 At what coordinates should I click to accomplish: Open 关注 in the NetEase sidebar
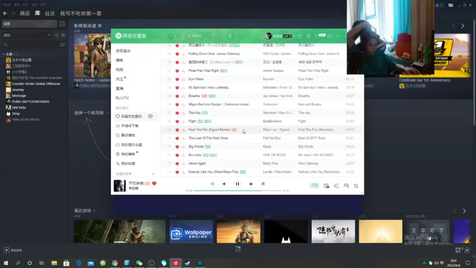point(120,79)
